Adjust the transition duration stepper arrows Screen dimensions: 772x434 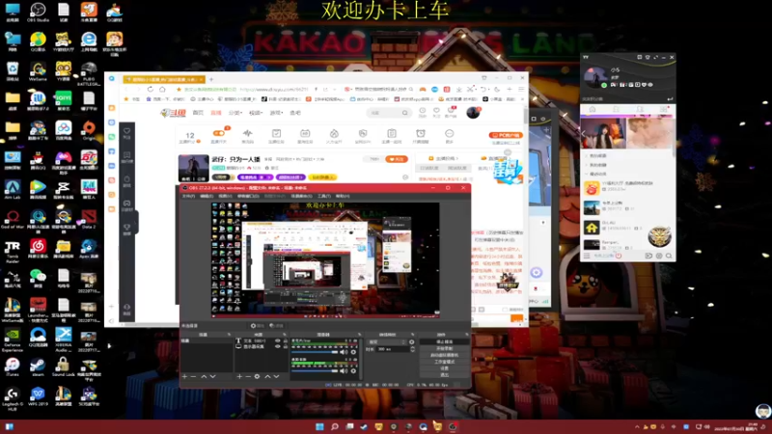coord(412,349)
